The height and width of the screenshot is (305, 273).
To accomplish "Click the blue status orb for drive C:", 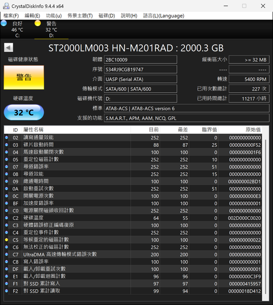I will coord(4,23).
